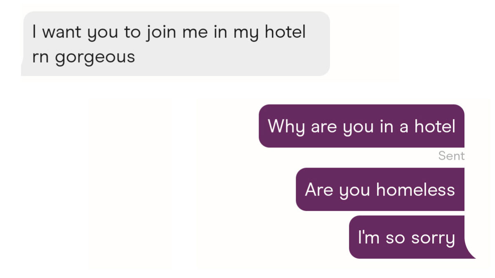Tap "rn" in the received message
This screenshot has width=495, height=278.
[40, 56]
